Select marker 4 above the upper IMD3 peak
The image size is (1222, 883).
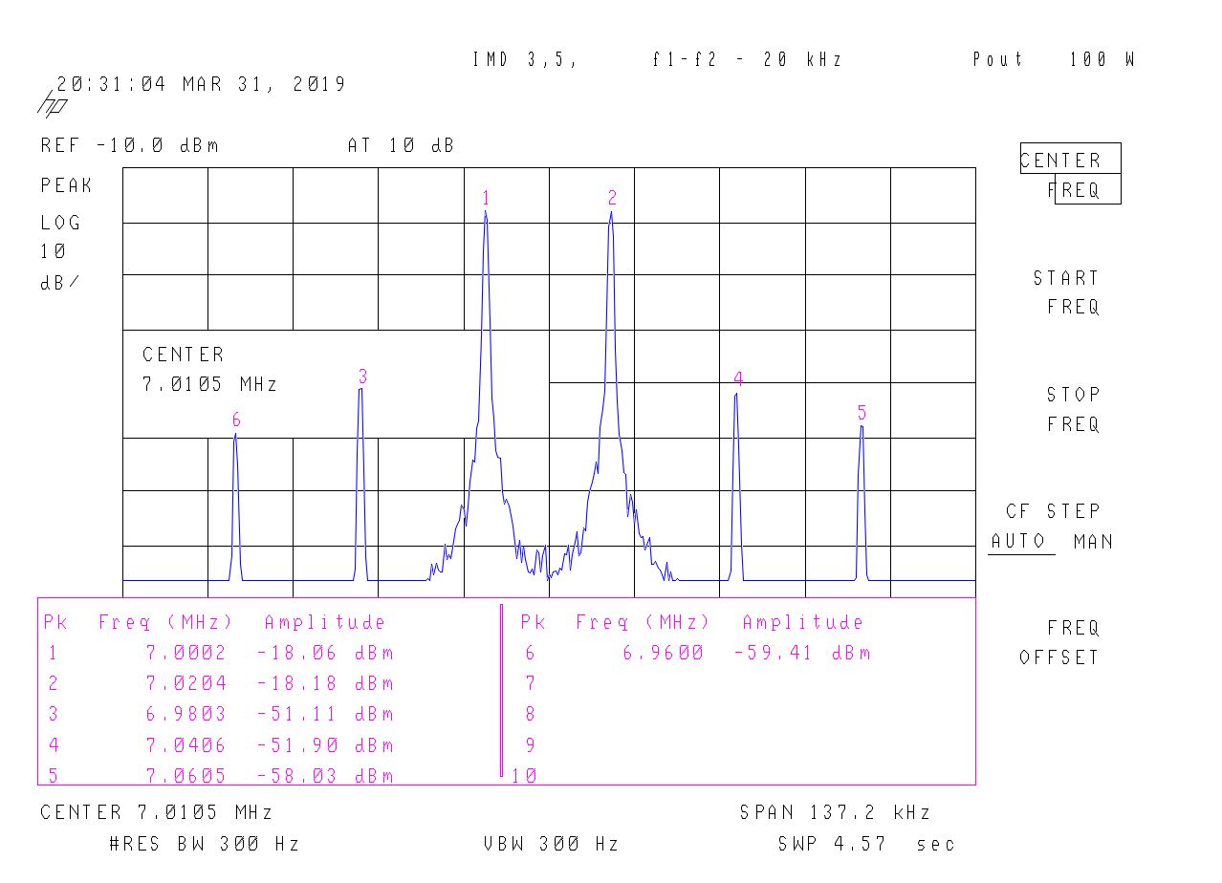click(738, 379)
